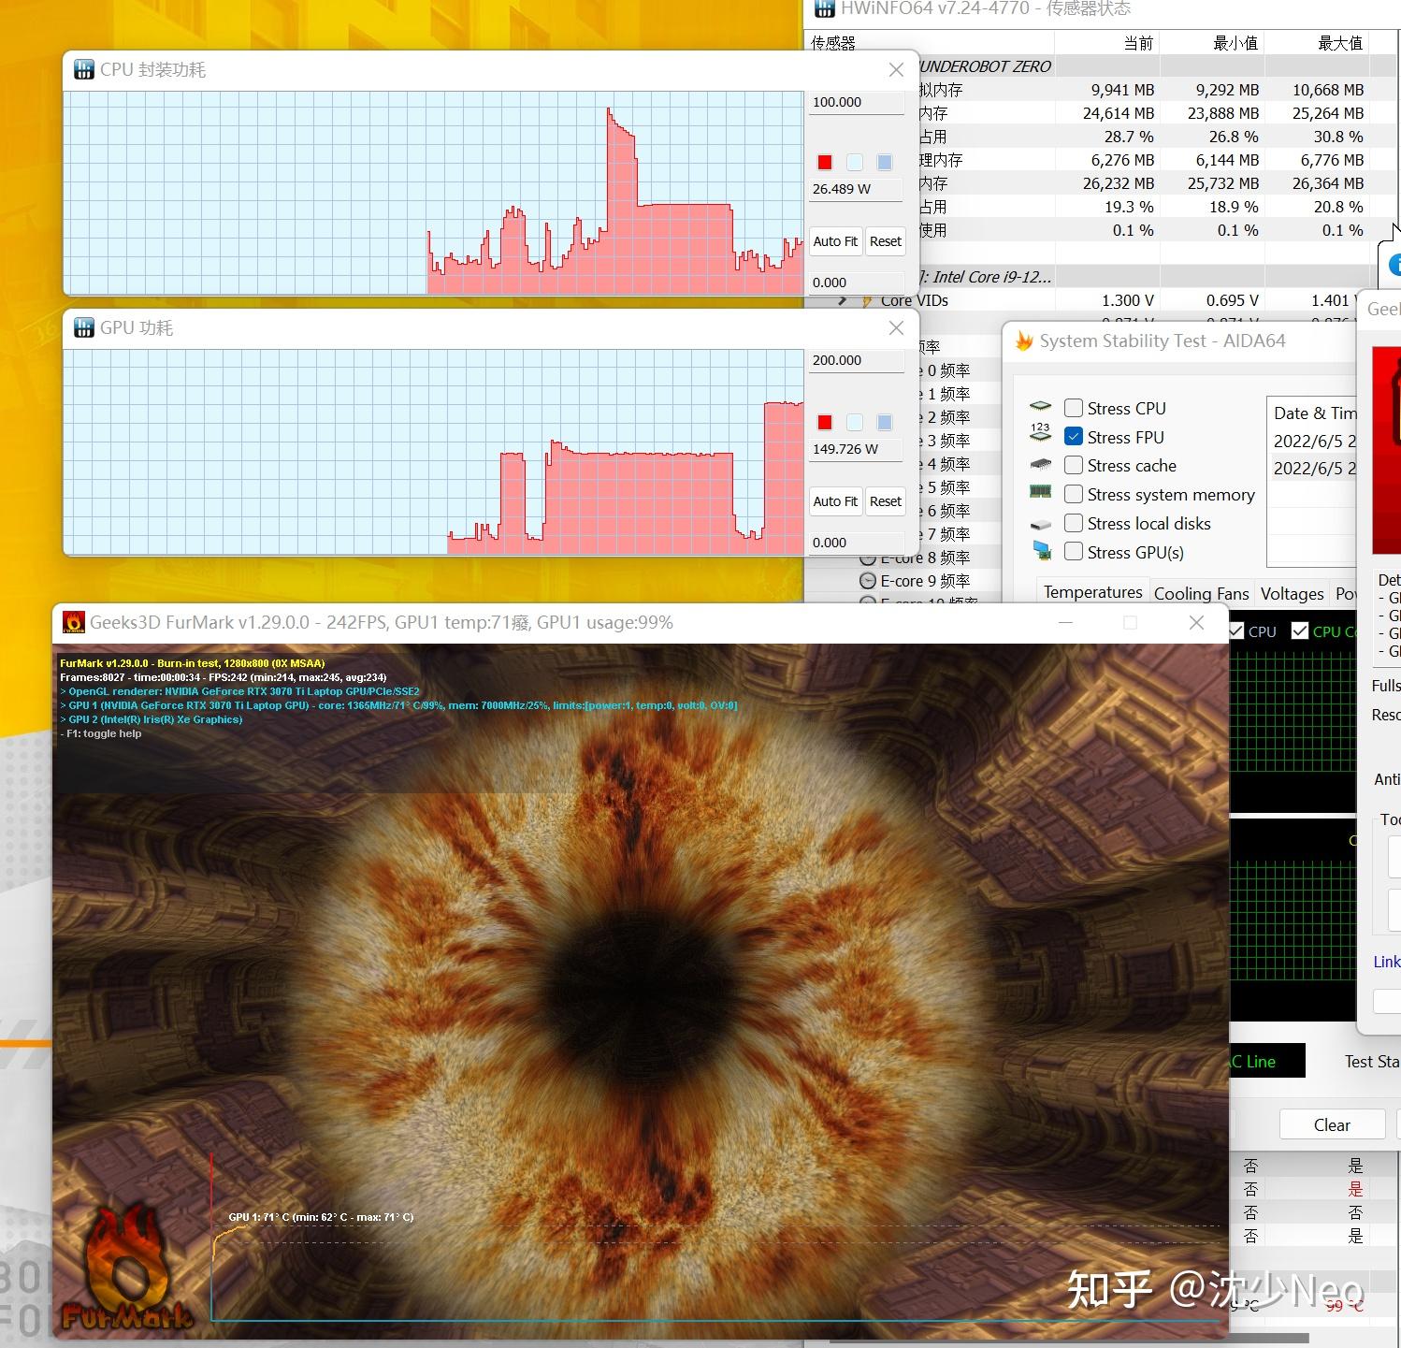Image resolution: width=1401 pixels, height=1348 pixels.
Task: Click the Link text in the Geeks3D panel
Action: tap(1386, 962)
